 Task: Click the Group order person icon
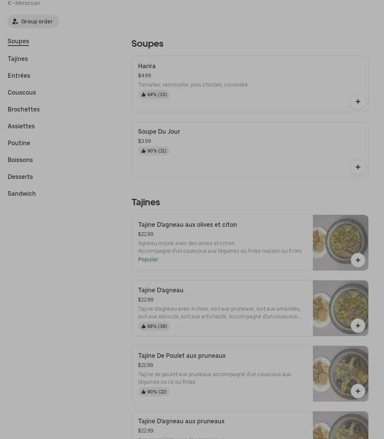point(15,21)
